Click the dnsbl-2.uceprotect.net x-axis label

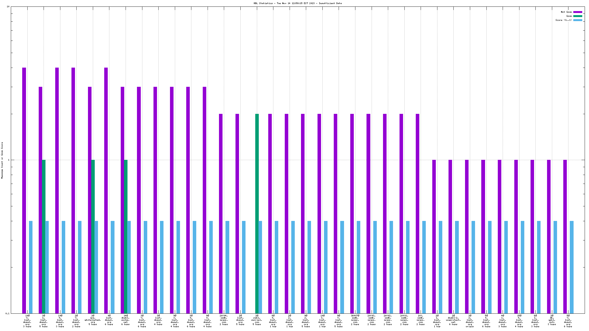453,321
